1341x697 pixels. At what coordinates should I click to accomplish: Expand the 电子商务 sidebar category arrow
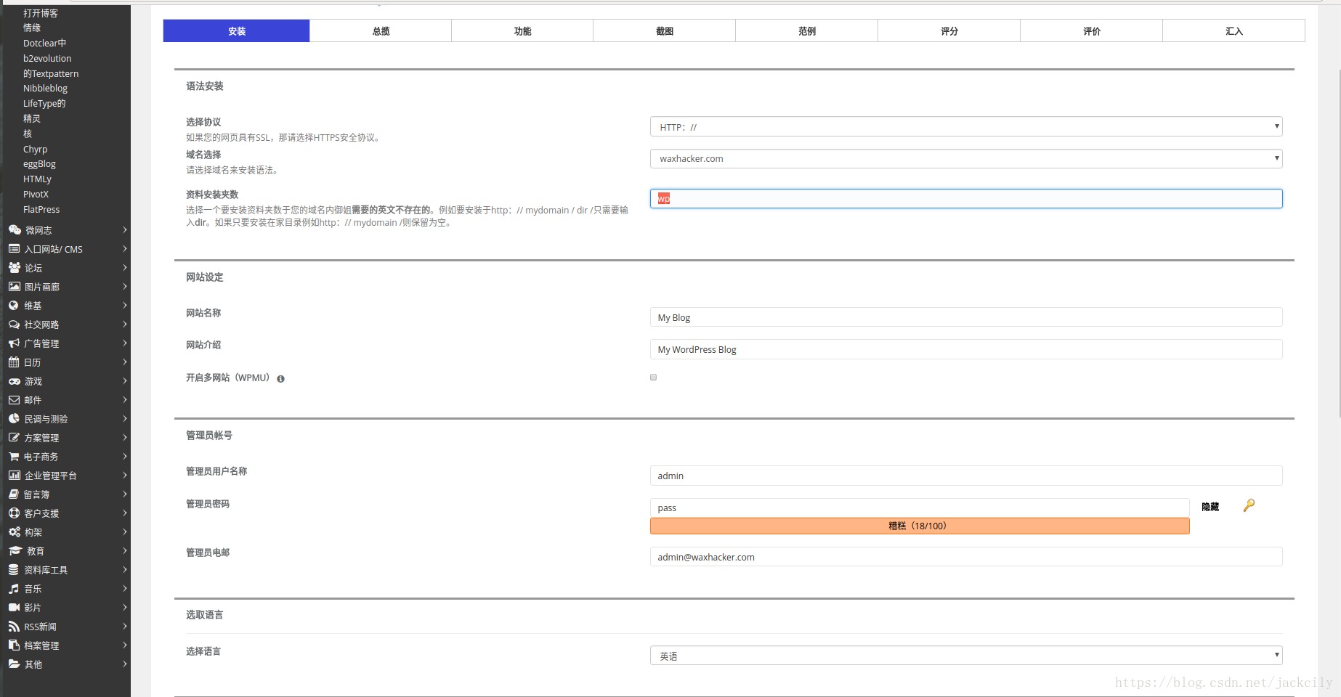click(x=125, y=457)
